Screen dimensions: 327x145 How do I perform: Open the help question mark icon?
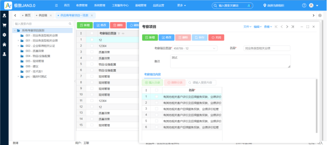point(304,6)
